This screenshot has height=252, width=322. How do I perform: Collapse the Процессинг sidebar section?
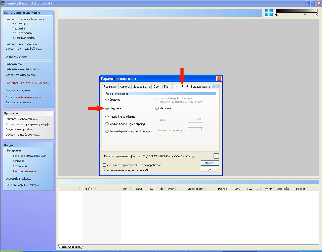(x=28, y=113)
